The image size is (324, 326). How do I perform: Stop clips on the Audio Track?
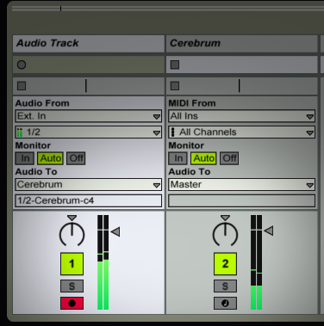tap(22, 86)
